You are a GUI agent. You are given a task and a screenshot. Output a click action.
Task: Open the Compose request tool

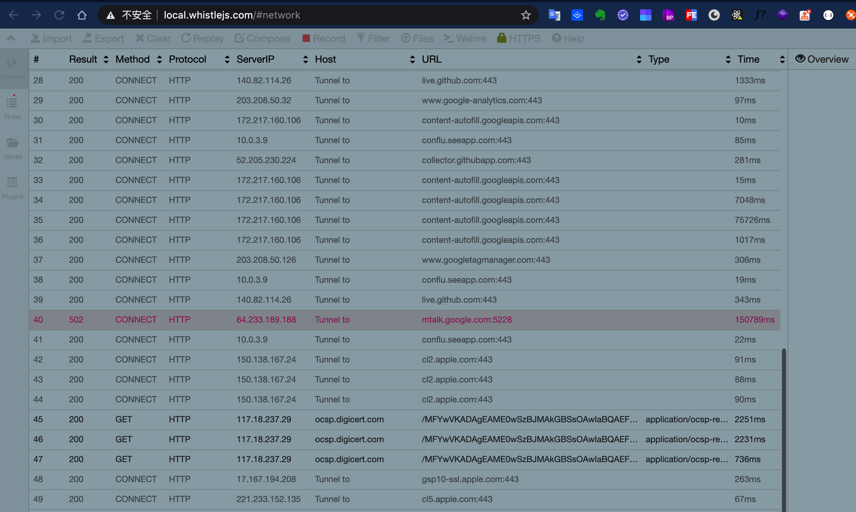tap(262, 38)
